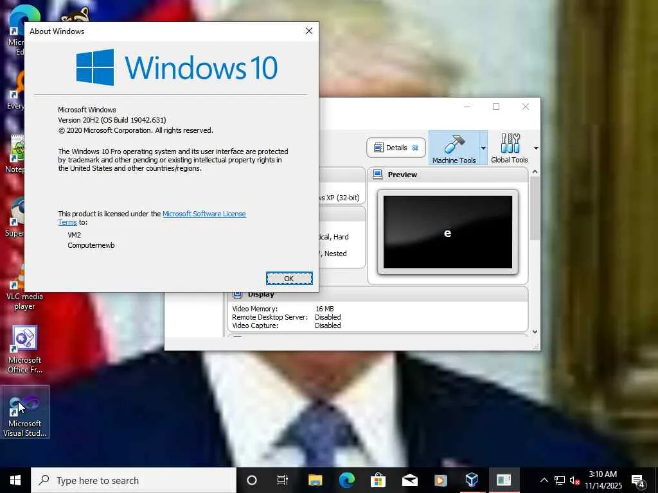Click OK in the About Windows dialog

pyautogui.click(x=289, y=279)
